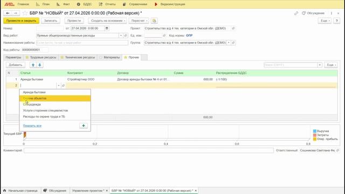
Task: Copy link via the chain icon
Action: click(x=296, y=13)
